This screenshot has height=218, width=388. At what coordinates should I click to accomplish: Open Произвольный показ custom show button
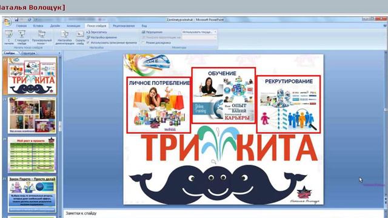(x=42, y=38)
